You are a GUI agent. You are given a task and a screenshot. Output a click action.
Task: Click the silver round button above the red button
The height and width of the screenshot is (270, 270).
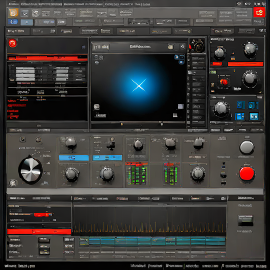[x=247, y=148]
